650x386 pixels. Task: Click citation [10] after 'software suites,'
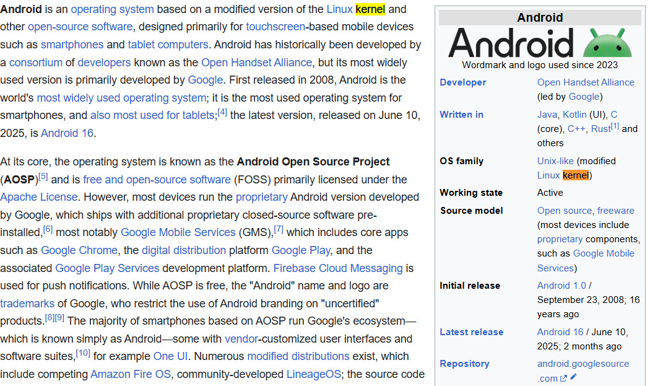pyautogui.click(x=83, y=353)
